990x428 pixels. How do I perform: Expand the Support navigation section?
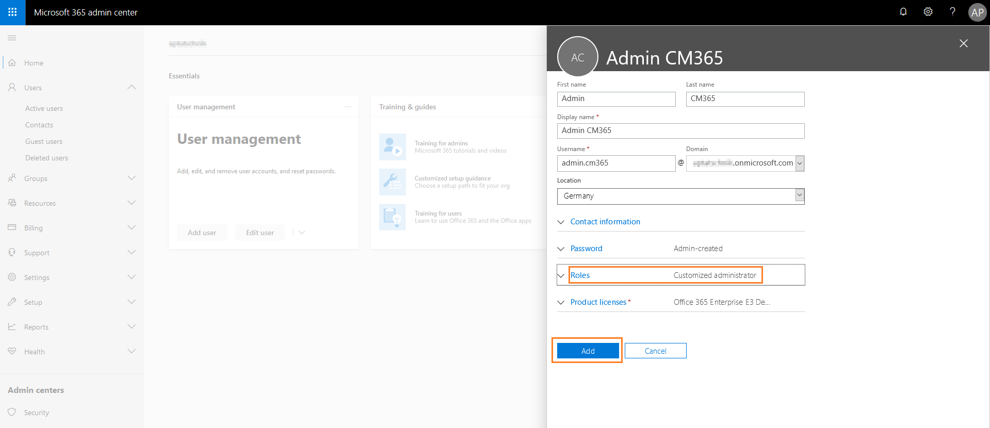point(132,252)
